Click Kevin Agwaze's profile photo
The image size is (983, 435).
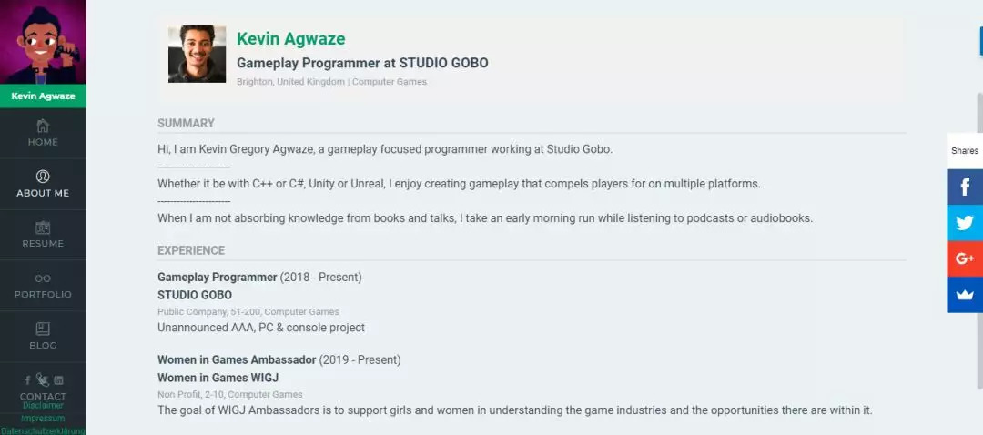click(x=197, y=54)
